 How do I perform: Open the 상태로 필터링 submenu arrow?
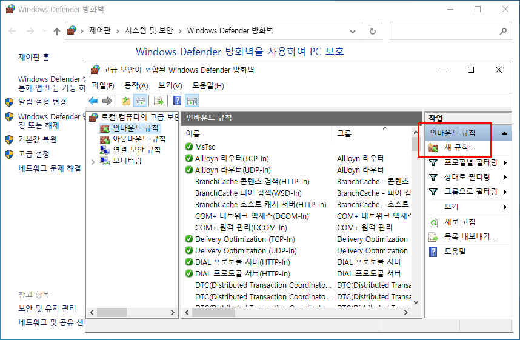[x=505, y=177]
